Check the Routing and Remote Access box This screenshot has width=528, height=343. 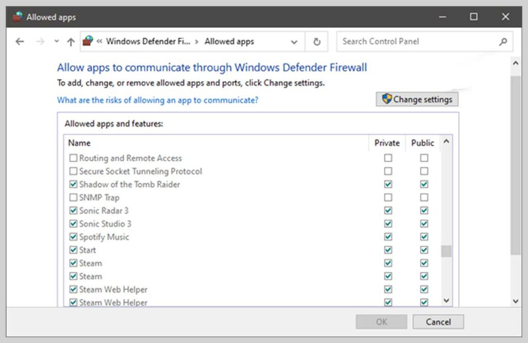pos(73,158)
